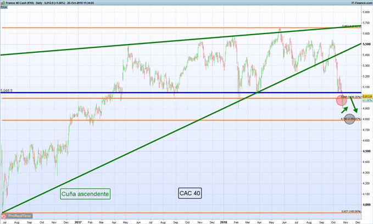Click the 5,300 price axis label

pos(366,66)
